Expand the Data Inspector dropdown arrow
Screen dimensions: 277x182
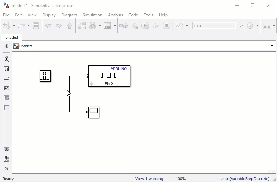pos(187,26)
